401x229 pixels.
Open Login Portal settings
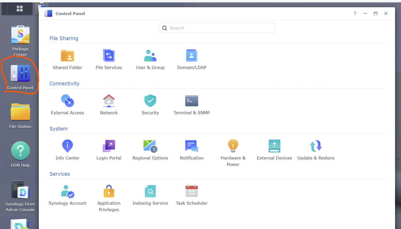[109, 150]
